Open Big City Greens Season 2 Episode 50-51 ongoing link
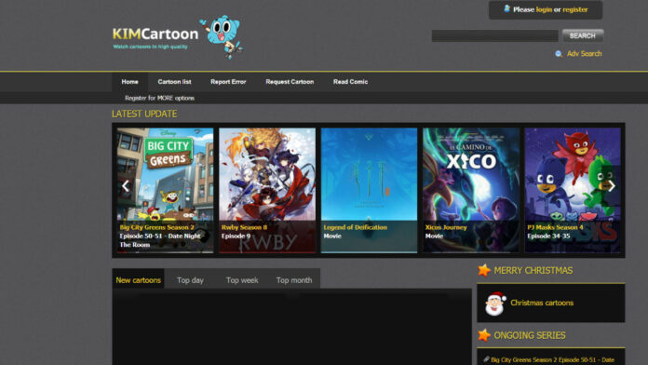This screenshot has width=648, height=365. (552, 360)
